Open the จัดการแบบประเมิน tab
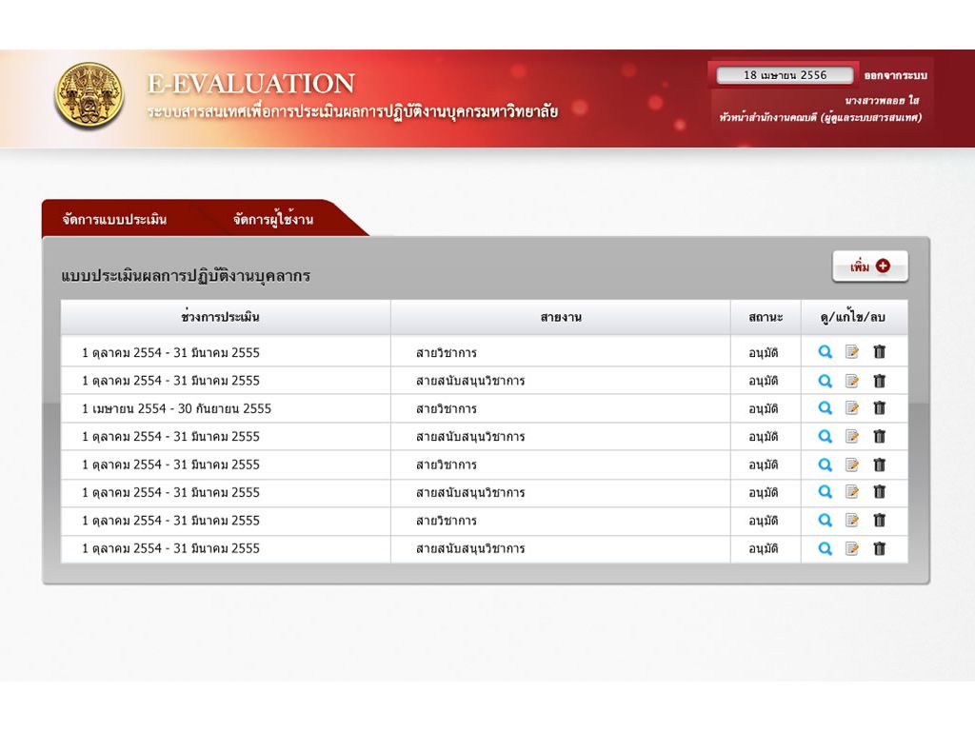The width and height of the screenshot is (975, 731). (x=114, y=220)
